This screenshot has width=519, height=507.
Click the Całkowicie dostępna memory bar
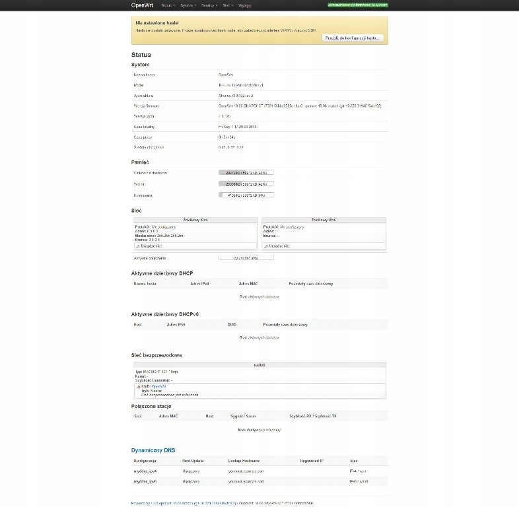click(246, 173)
